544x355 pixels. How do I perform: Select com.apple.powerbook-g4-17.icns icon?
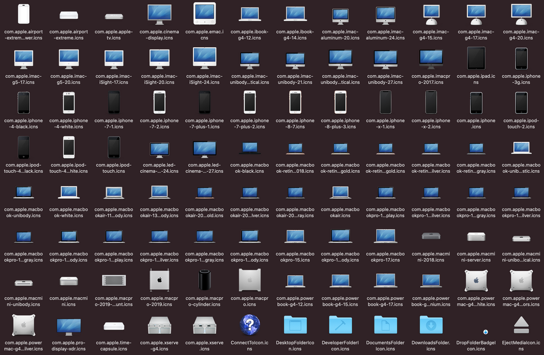coord(386,281)
